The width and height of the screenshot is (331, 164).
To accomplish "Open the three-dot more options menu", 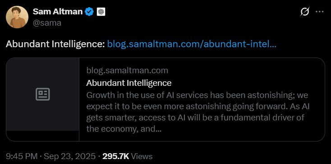I will 319,12.
